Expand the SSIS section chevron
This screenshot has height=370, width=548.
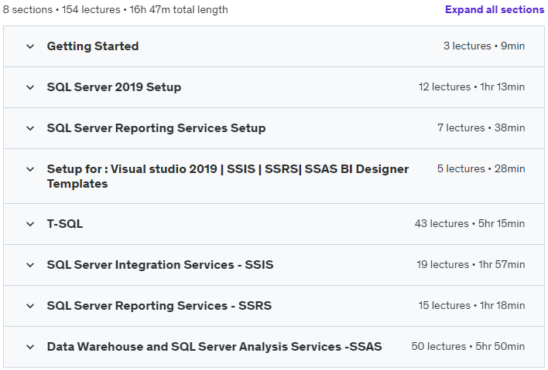point(30,265)
